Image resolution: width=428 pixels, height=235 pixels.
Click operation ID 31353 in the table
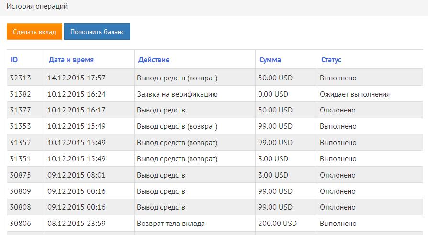pyautogui.click(x=20, y=126)
